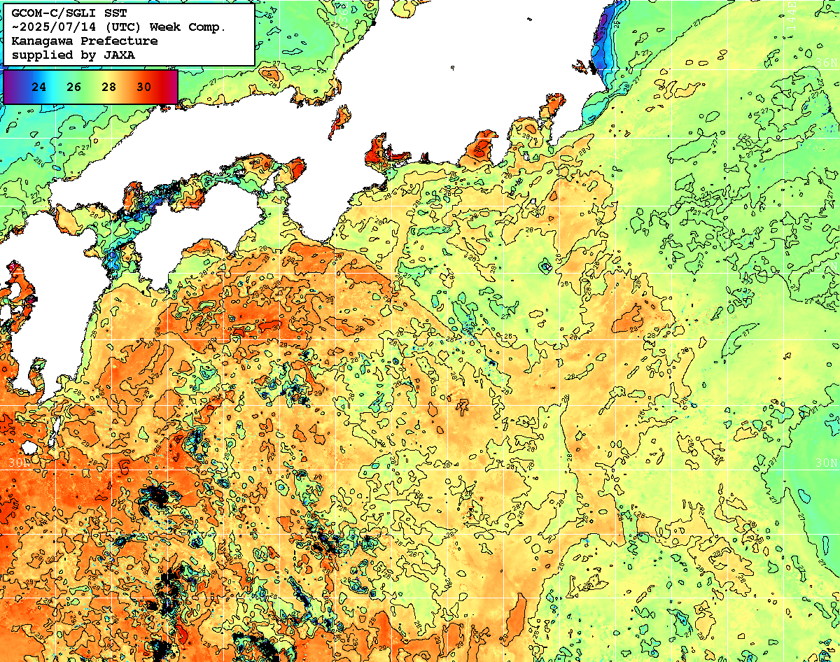Click the '26' label on the color scale
This screenshot has width=840, height=662.
74,87
